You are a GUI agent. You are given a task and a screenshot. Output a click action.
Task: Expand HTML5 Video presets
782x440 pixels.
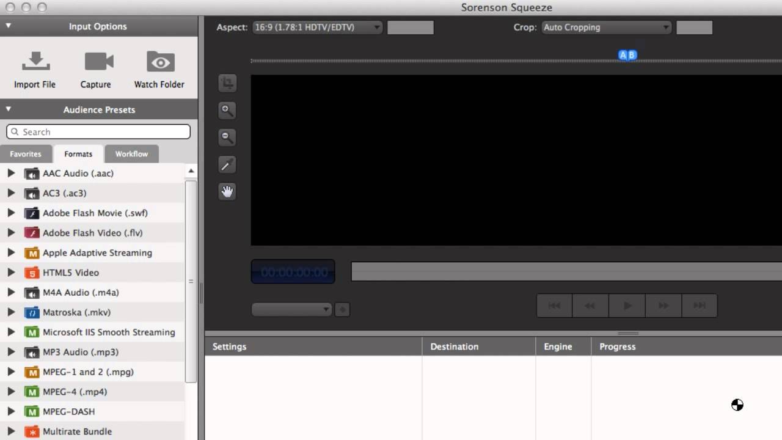tap(11, 273)
